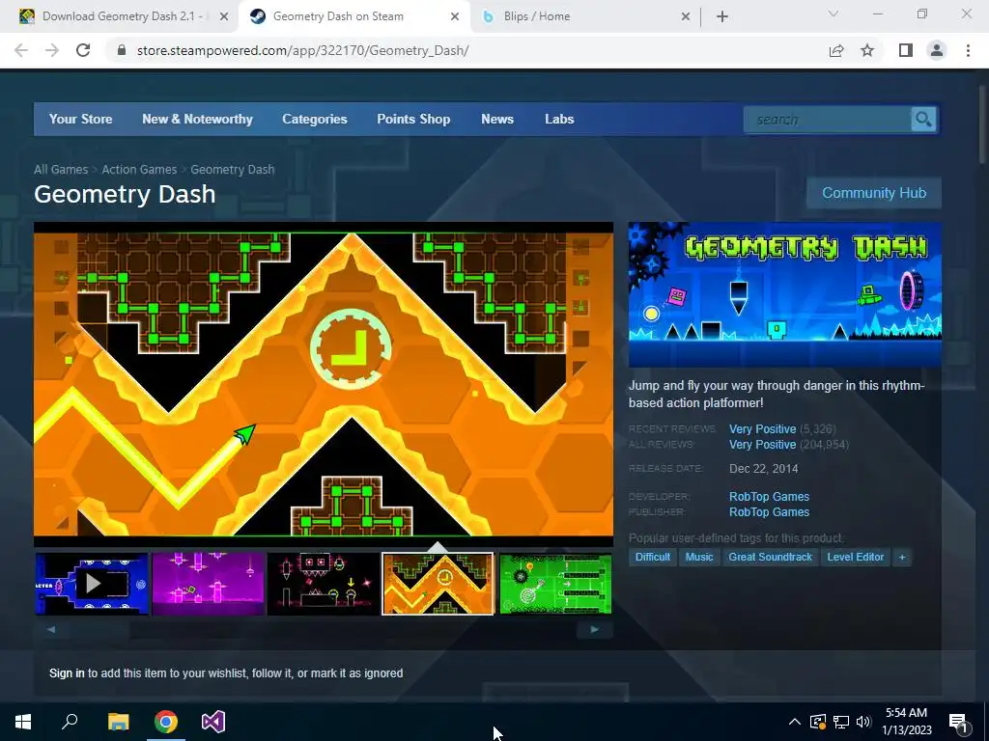Close the Blips / Home tab
Image resolution: width=989 pixels, height=741 pixels.
(686, 16)
